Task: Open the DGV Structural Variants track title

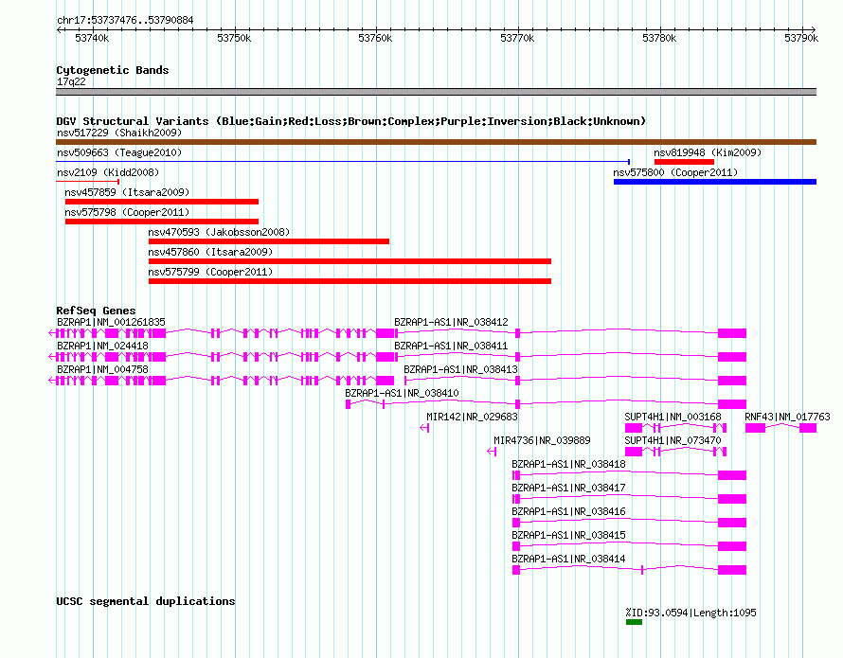Action: tap(350, 121)
